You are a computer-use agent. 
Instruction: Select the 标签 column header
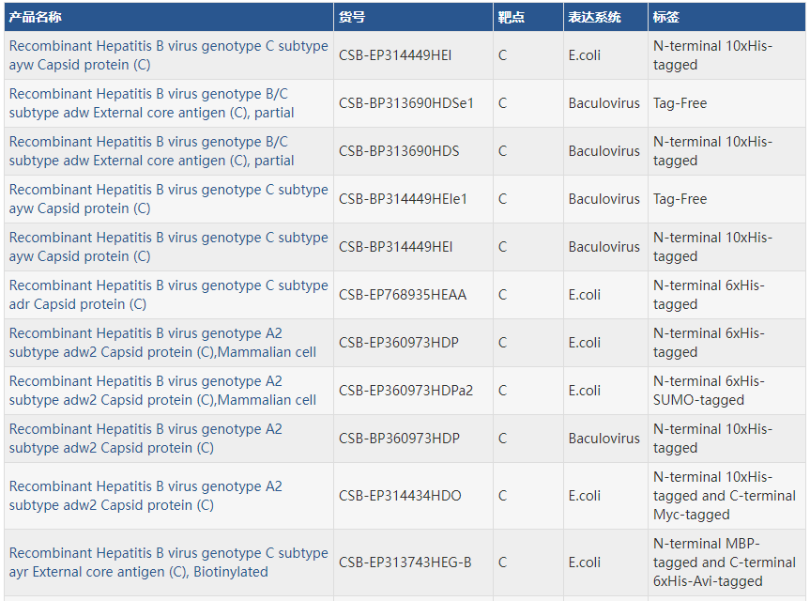click(666, 17)
